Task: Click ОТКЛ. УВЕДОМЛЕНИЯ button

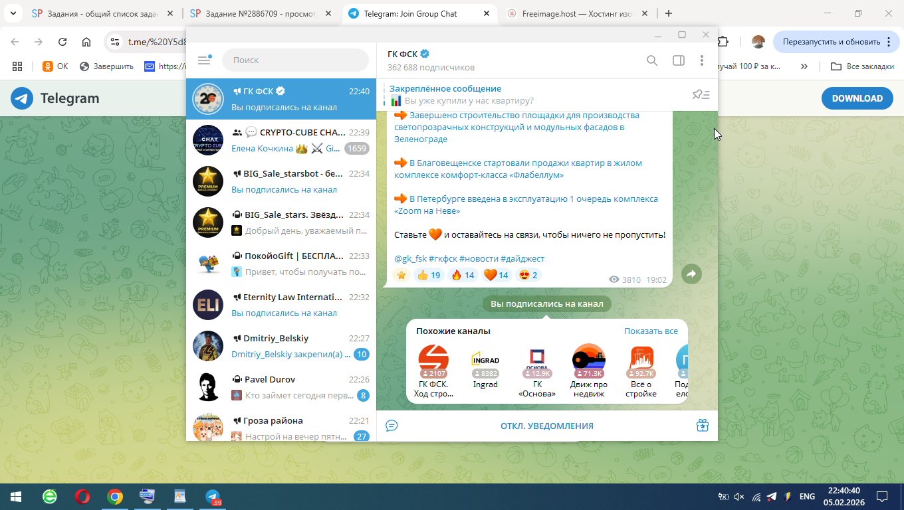Action: [x=547, y=426]
